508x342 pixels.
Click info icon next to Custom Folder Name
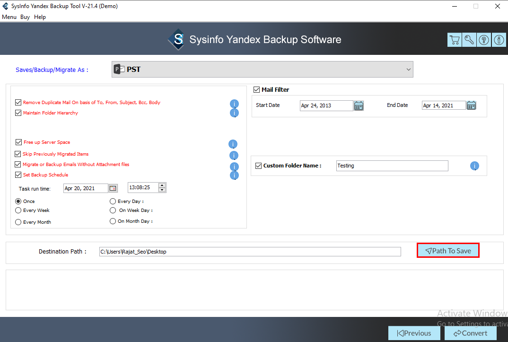click(474, 166)
